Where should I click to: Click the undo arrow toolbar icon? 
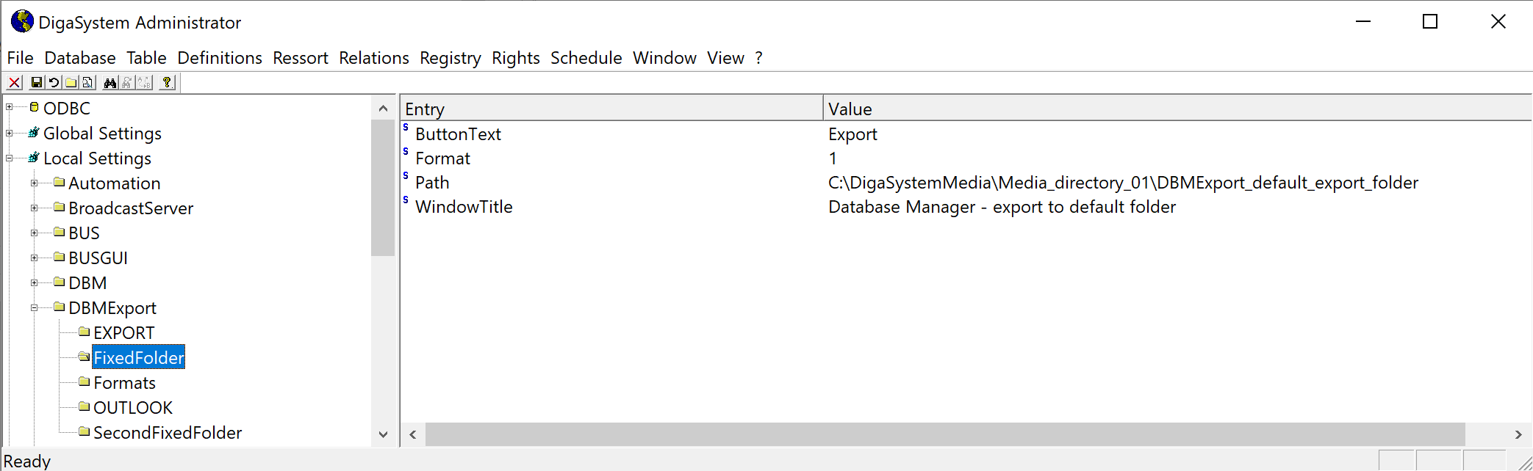pyautogui.click(x=54, y=83)
